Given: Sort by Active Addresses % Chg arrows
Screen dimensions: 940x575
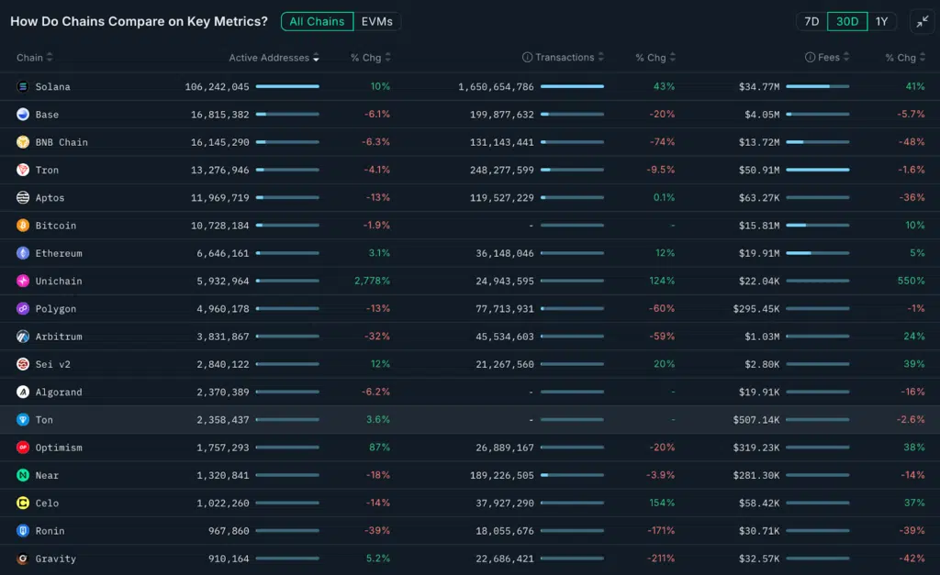Looking at the screenshot, I should [388, 58].
